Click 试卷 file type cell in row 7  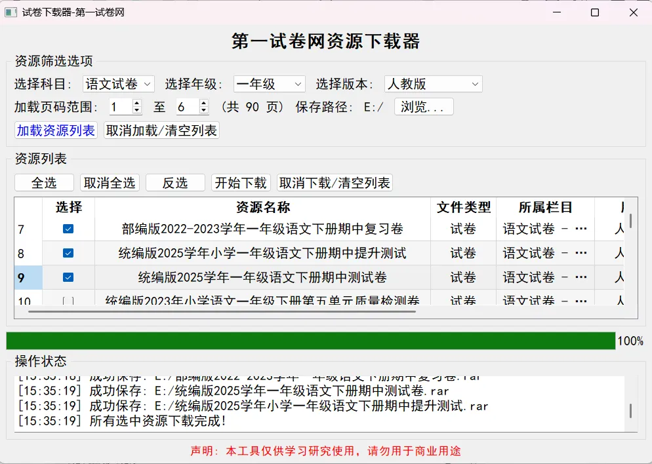[464, 229]
